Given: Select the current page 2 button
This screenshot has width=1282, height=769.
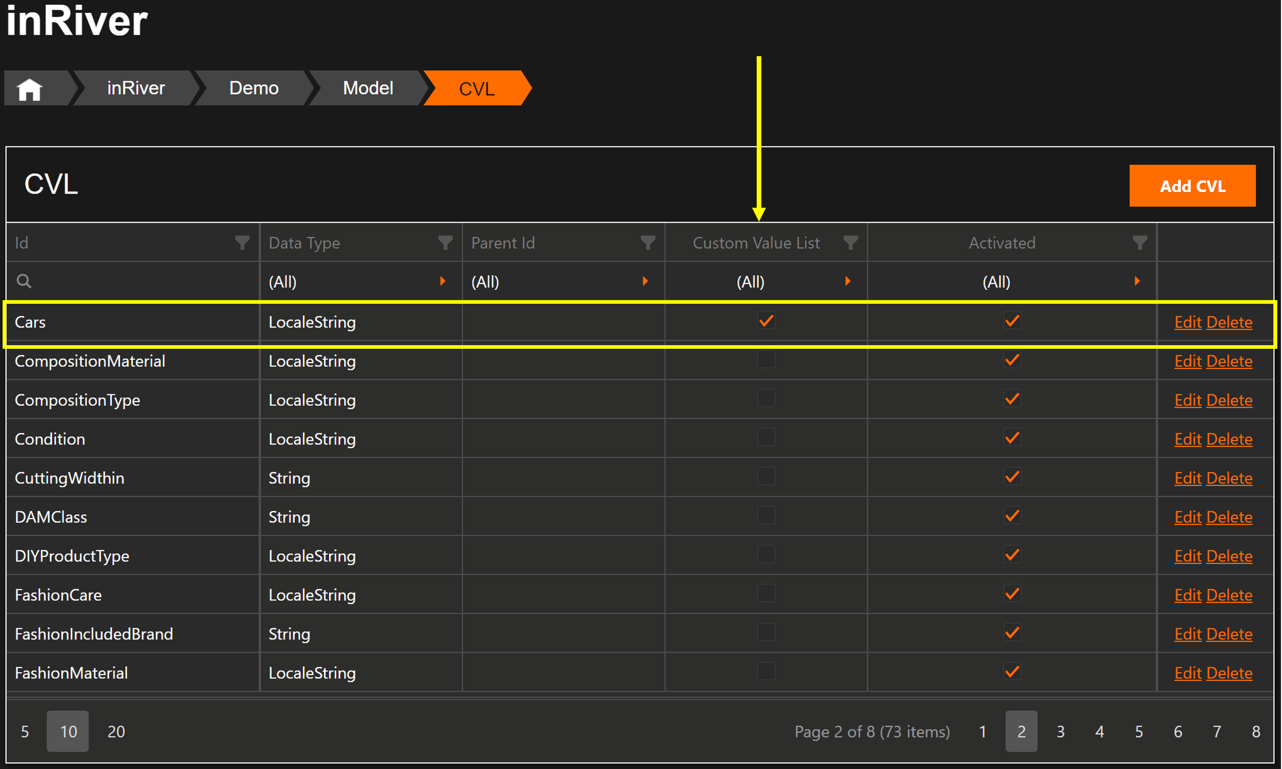Looking at the screenshot, I should coord(1022,732).
